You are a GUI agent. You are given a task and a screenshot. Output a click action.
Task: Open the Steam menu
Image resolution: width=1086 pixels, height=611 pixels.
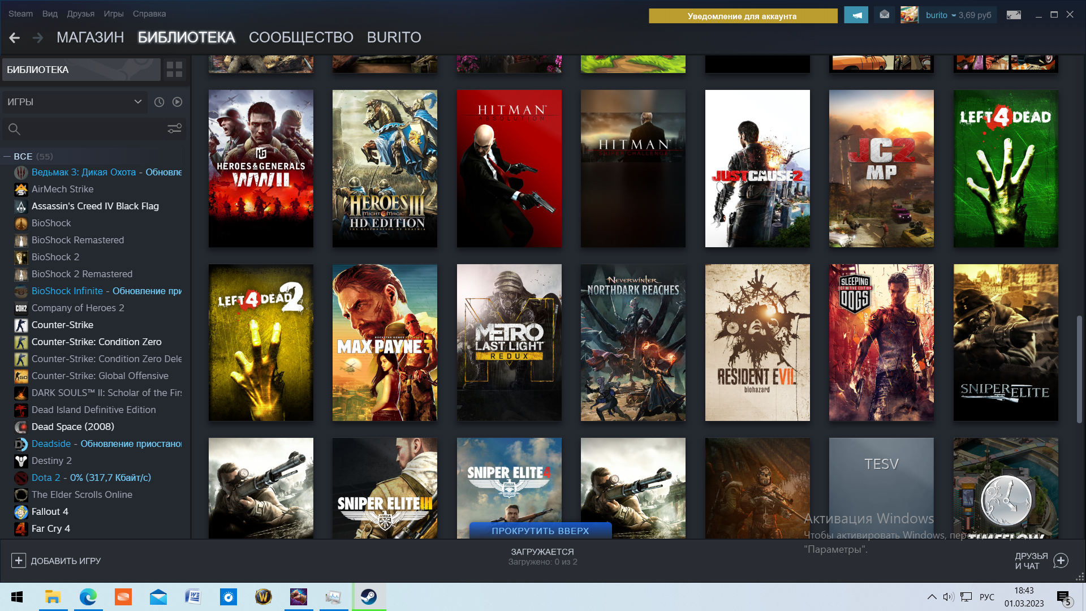click(20, 14)
